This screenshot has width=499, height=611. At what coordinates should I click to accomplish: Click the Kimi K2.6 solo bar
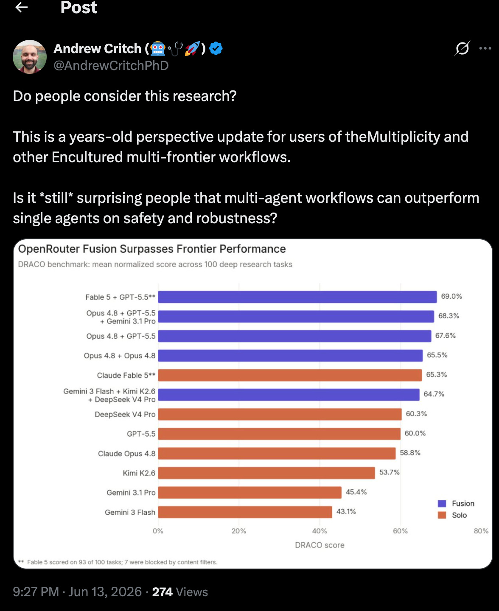coord(266,473)
